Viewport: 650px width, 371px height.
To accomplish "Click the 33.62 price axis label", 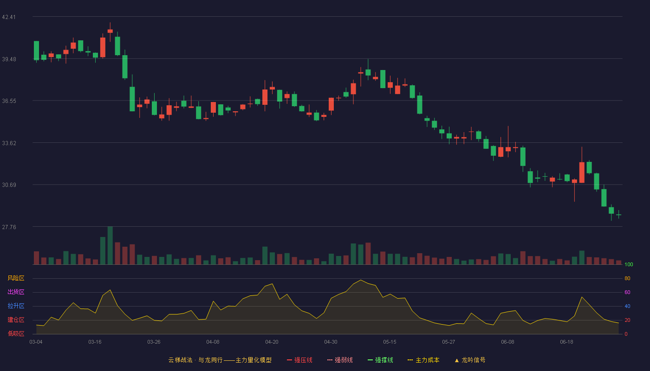I will 9,143.
